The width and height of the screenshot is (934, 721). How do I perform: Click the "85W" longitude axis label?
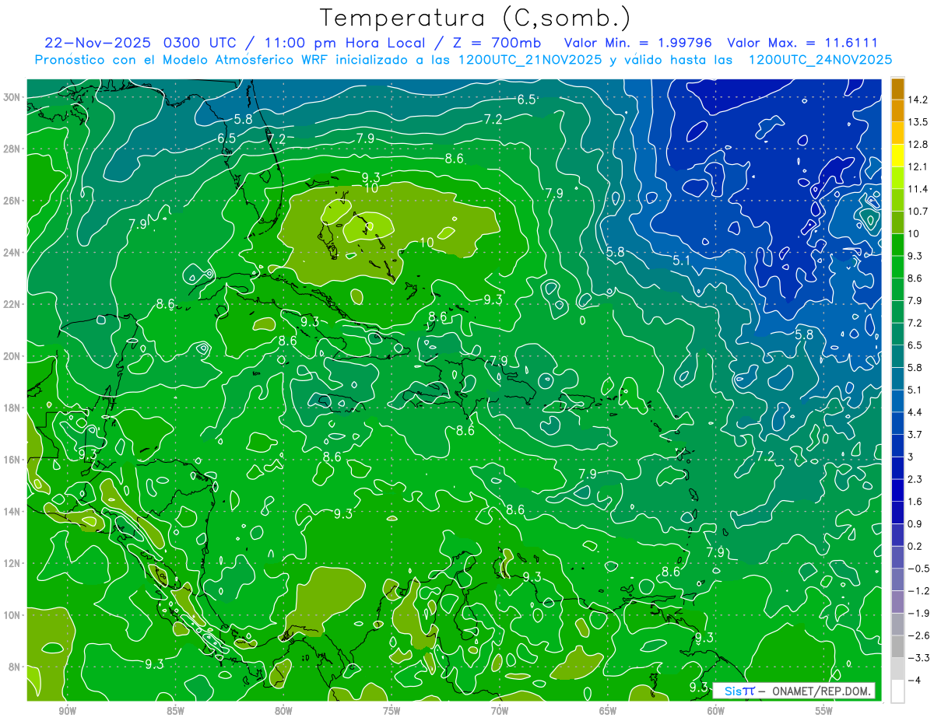(175, 712)
